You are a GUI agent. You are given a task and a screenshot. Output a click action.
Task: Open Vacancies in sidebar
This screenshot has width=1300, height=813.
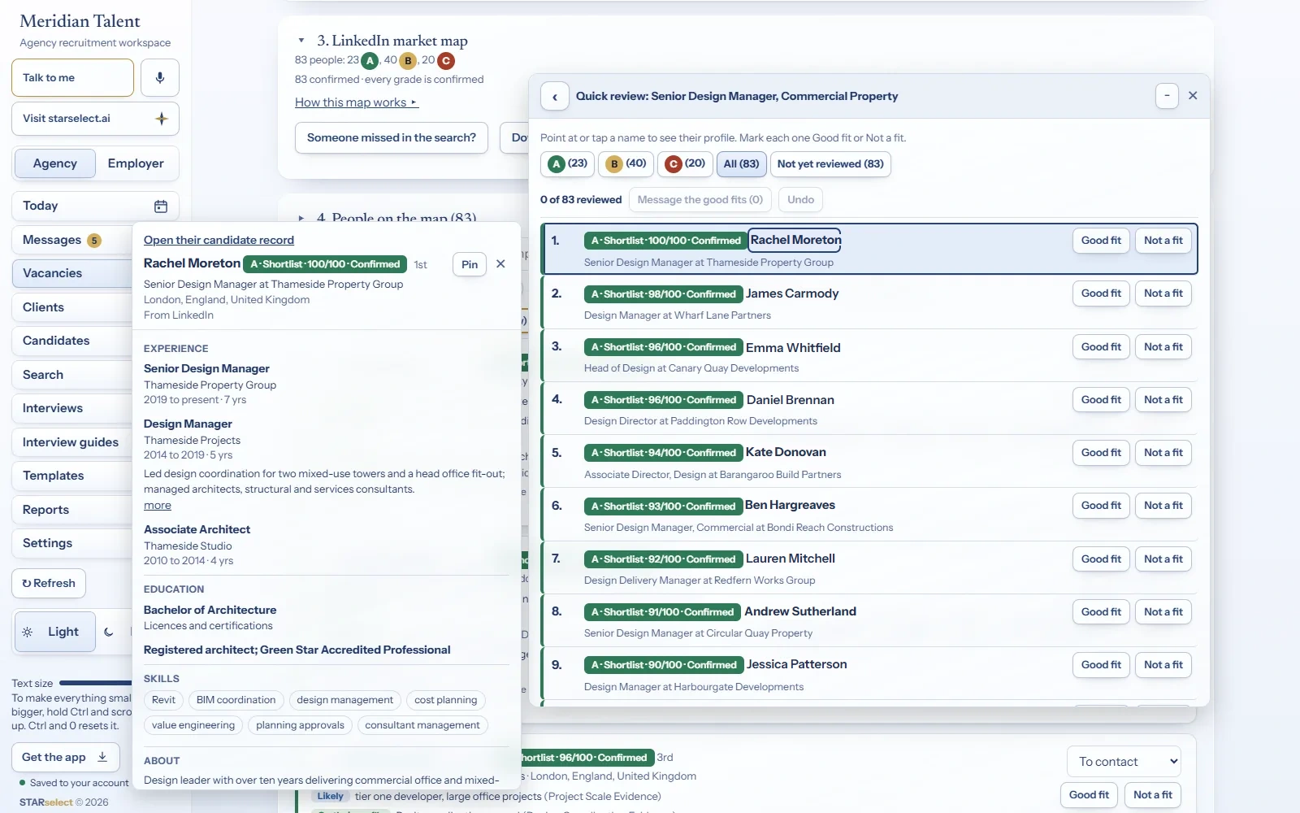pos(71,273)
